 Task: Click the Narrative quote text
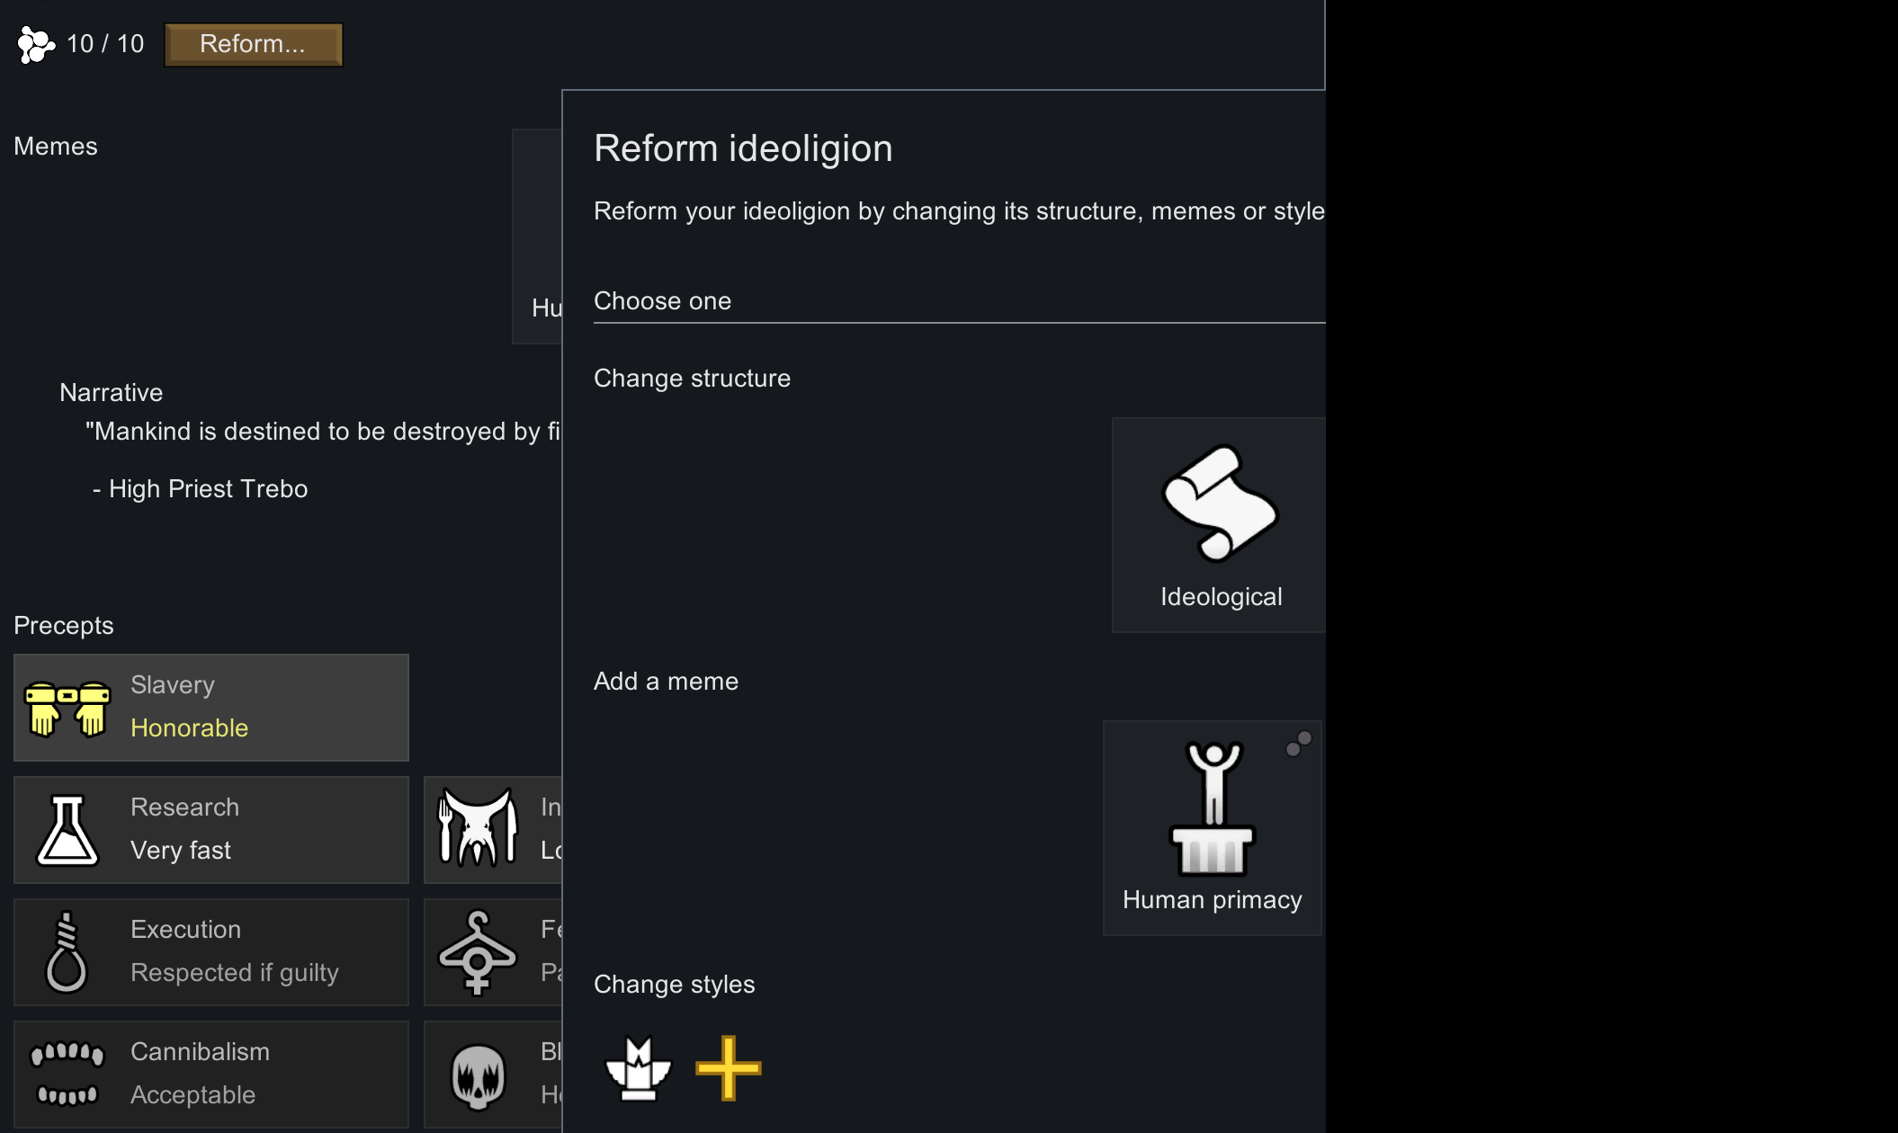[323, 432]
